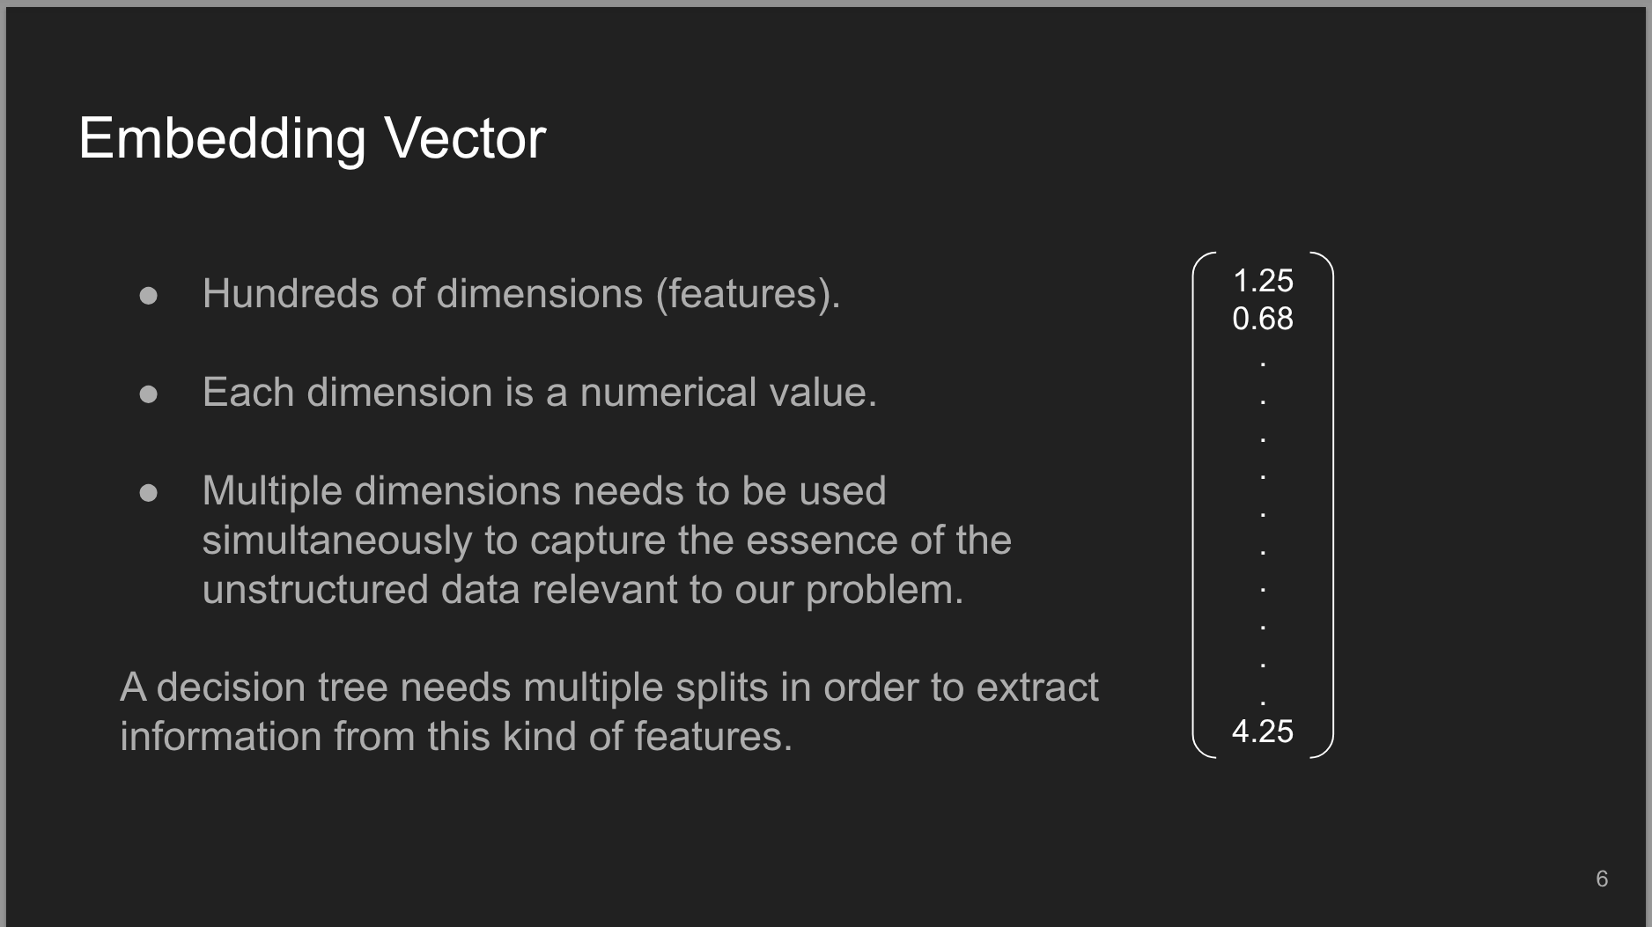
Task: Click the word "simultaneously" in the third bullet
Action: pyautogui.click(x=336, y=541)
